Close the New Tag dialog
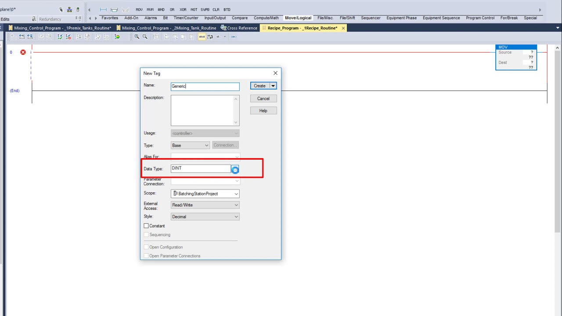The height and width of the screenshot is (316, 562). 275,73
